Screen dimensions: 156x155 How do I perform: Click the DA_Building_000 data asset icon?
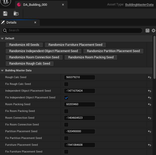coord(19,5)
